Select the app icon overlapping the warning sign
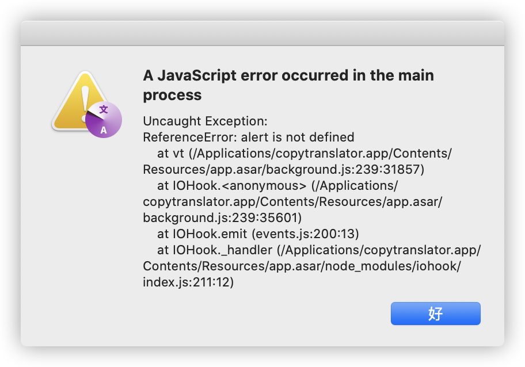The height and width of the screenshot is (367, 525). 104,119
